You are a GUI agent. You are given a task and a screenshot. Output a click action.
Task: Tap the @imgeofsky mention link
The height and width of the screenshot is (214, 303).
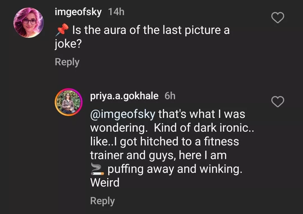pyautogui.click(x=123, y=114)
